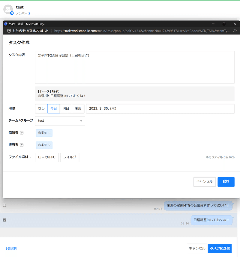Click the test group avatar with member badge
Image resolution: width=240 pixels, height=257 pixels.
pyautogui.click(x=8, y=9)
